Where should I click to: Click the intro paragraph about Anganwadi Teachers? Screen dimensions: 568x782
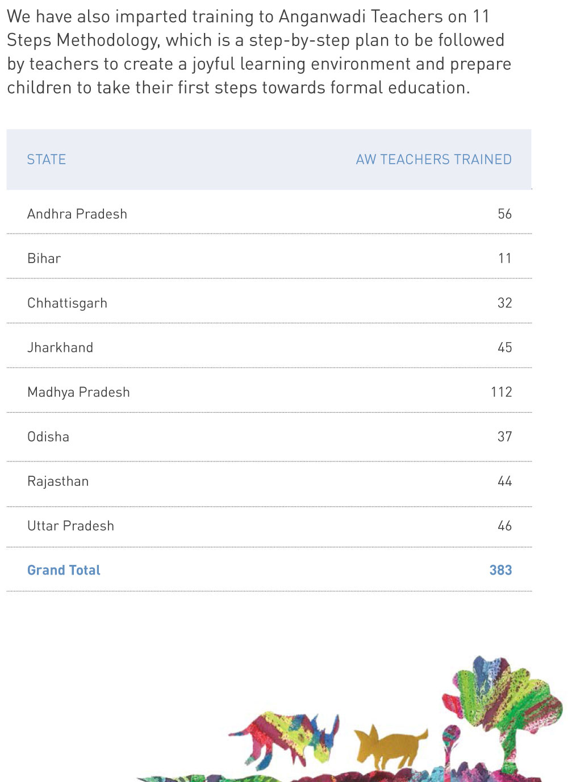259,52
